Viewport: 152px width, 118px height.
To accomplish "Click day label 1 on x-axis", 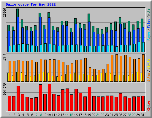I will point(10,115).
